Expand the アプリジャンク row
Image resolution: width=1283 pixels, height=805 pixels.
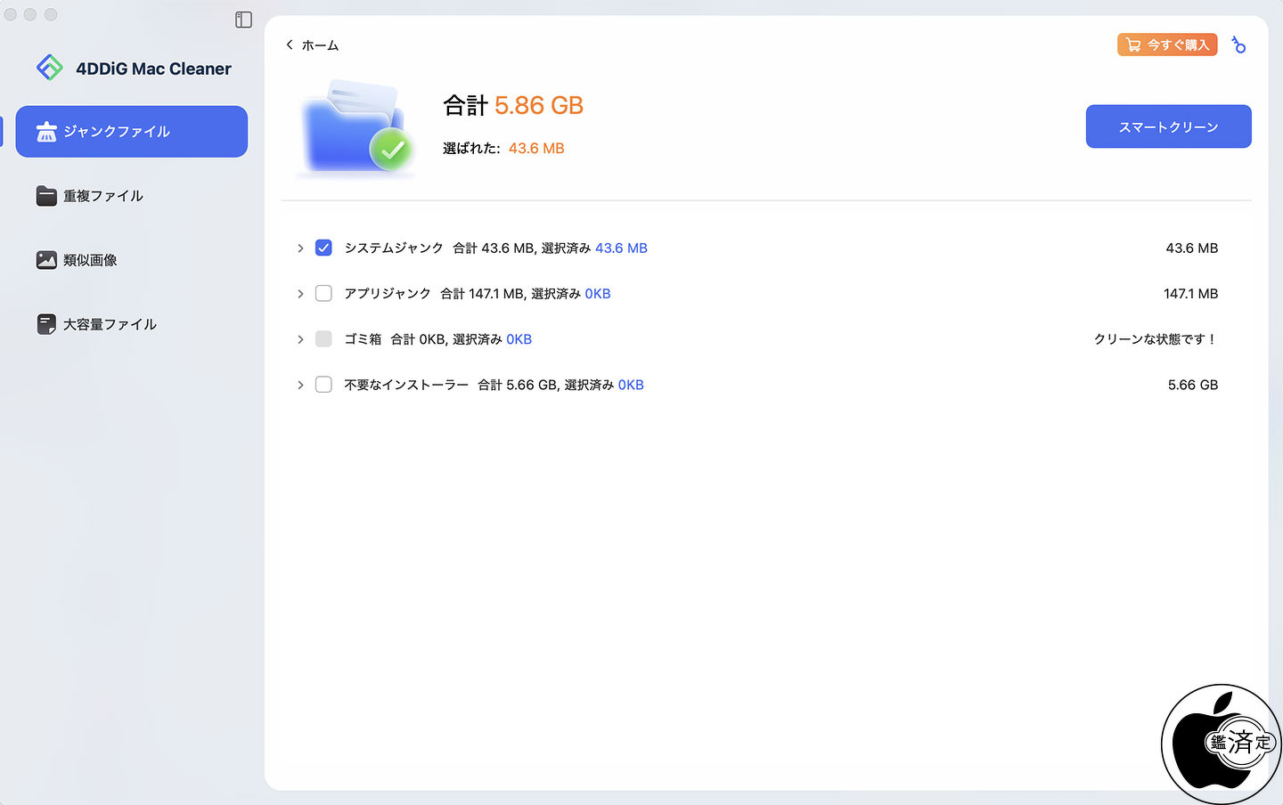[x=300, y=294]
